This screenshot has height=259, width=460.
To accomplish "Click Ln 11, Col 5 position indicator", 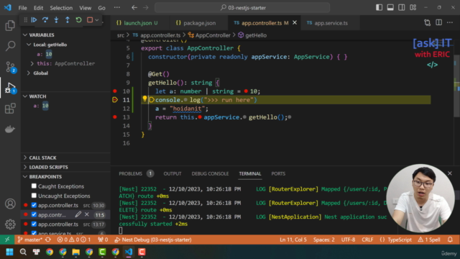I will pos(293,240).
